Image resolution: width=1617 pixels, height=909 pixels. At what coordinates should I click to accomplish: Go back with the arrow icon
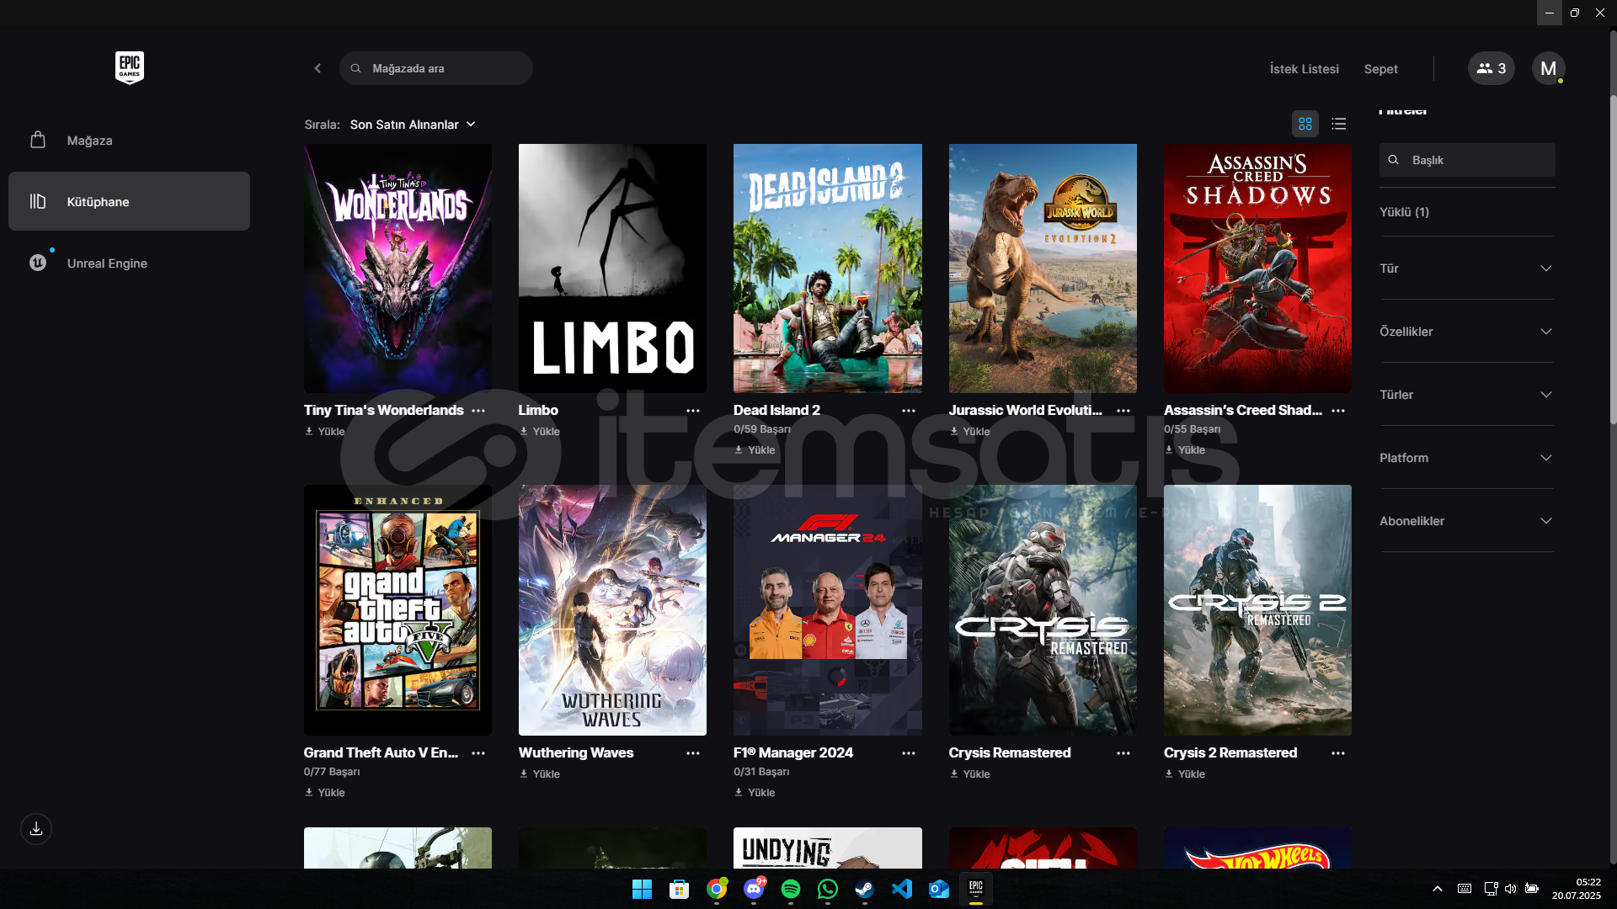pos(318,68)
